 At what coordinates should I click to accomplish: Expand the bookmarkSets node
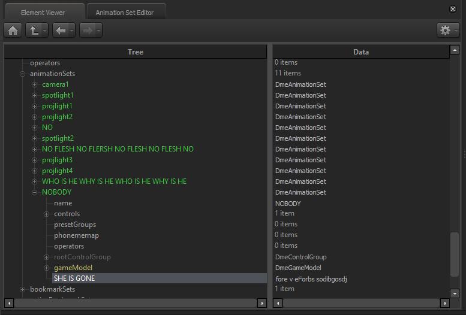[x=23, y=289]
